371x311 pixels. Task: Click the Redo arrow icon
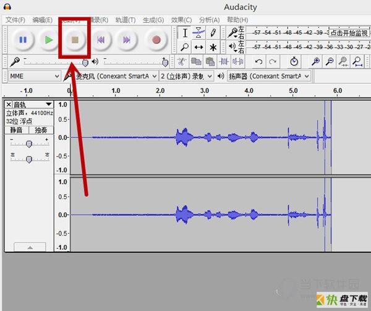(x=273, y=62)
